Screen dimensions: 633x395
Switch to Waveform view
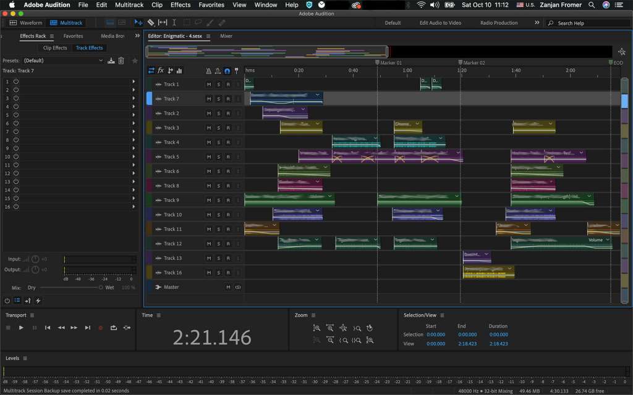tap(26, 23)
